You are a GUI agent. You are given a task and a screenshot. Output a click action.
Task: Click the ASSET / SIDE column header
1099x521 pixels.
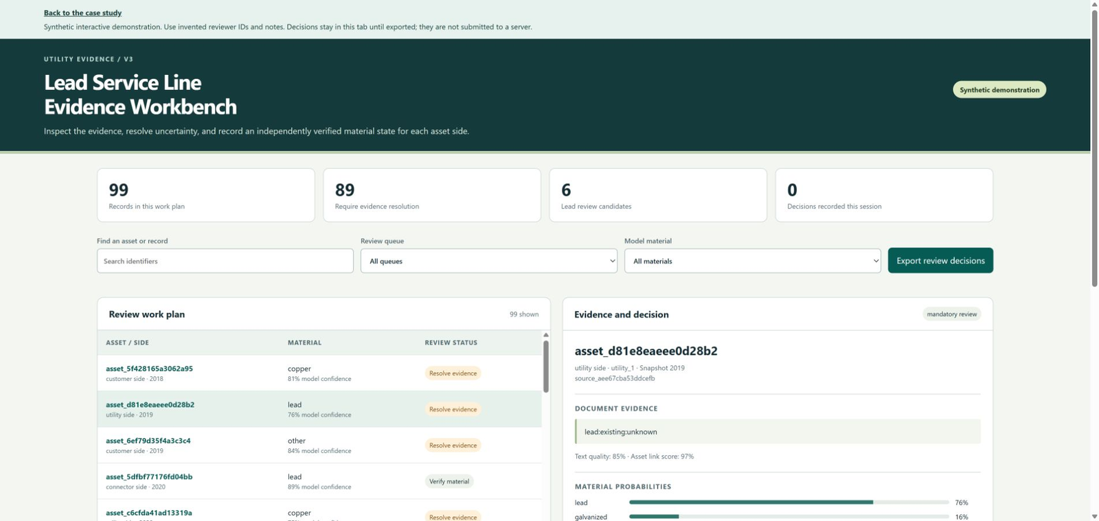click(127, 343)
